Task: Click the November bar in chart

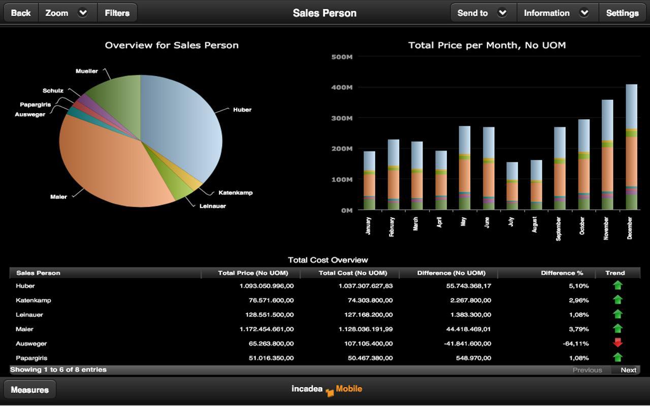Action: 607,155
